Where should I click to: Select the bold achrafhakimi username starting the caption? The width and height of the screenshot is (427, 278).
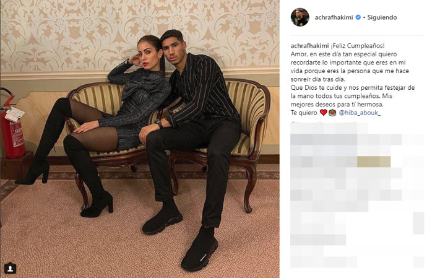point(309,46)
